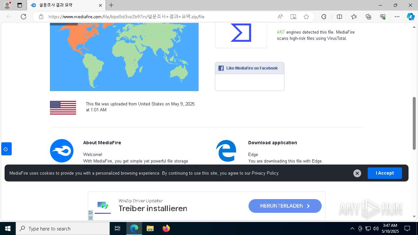Click the Download application heading

point(273,143)
